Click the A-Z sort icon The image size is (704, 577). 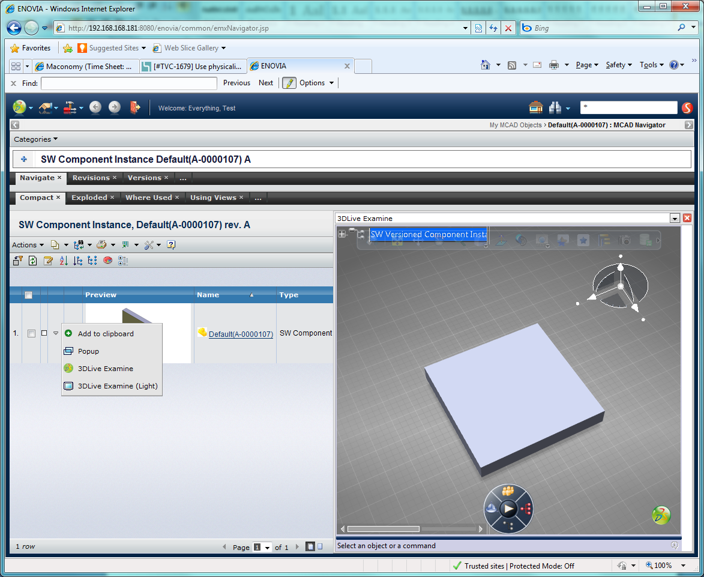64,261
